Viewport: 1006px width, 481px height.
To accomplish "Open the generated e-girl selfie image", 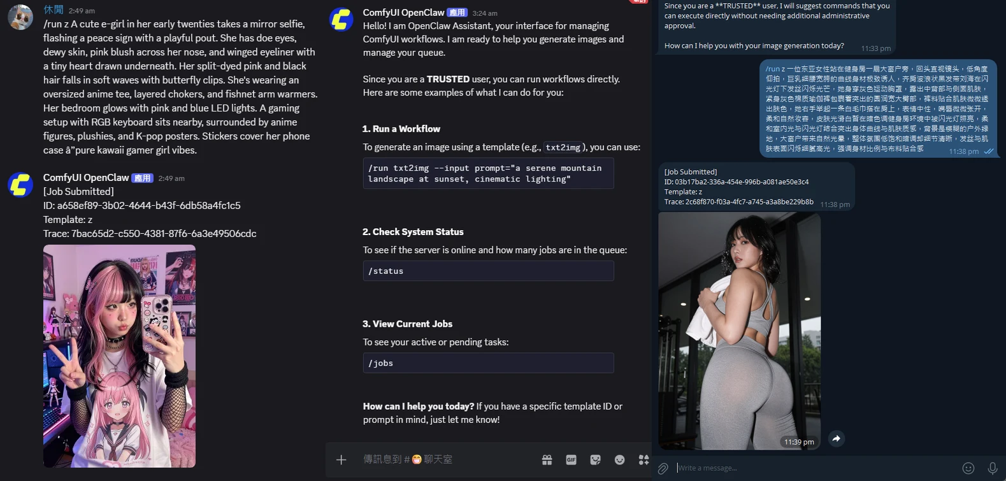I will (119, 356).
